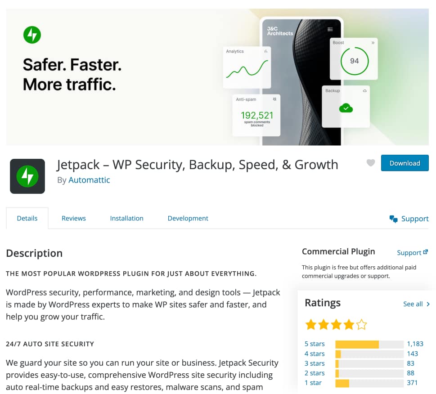This screenshot has height=394, width=436.
Task: Go to the Development tab
Action: click(x=188, y=218)
